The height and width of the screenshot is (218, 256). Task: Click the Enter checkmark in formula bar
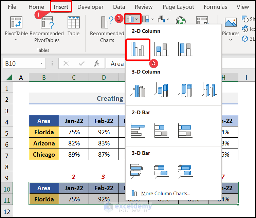(81, 63)
